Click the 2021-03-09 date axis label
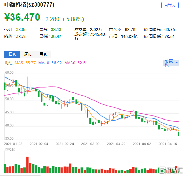185x176 pixels. click(x=90, y=144)
